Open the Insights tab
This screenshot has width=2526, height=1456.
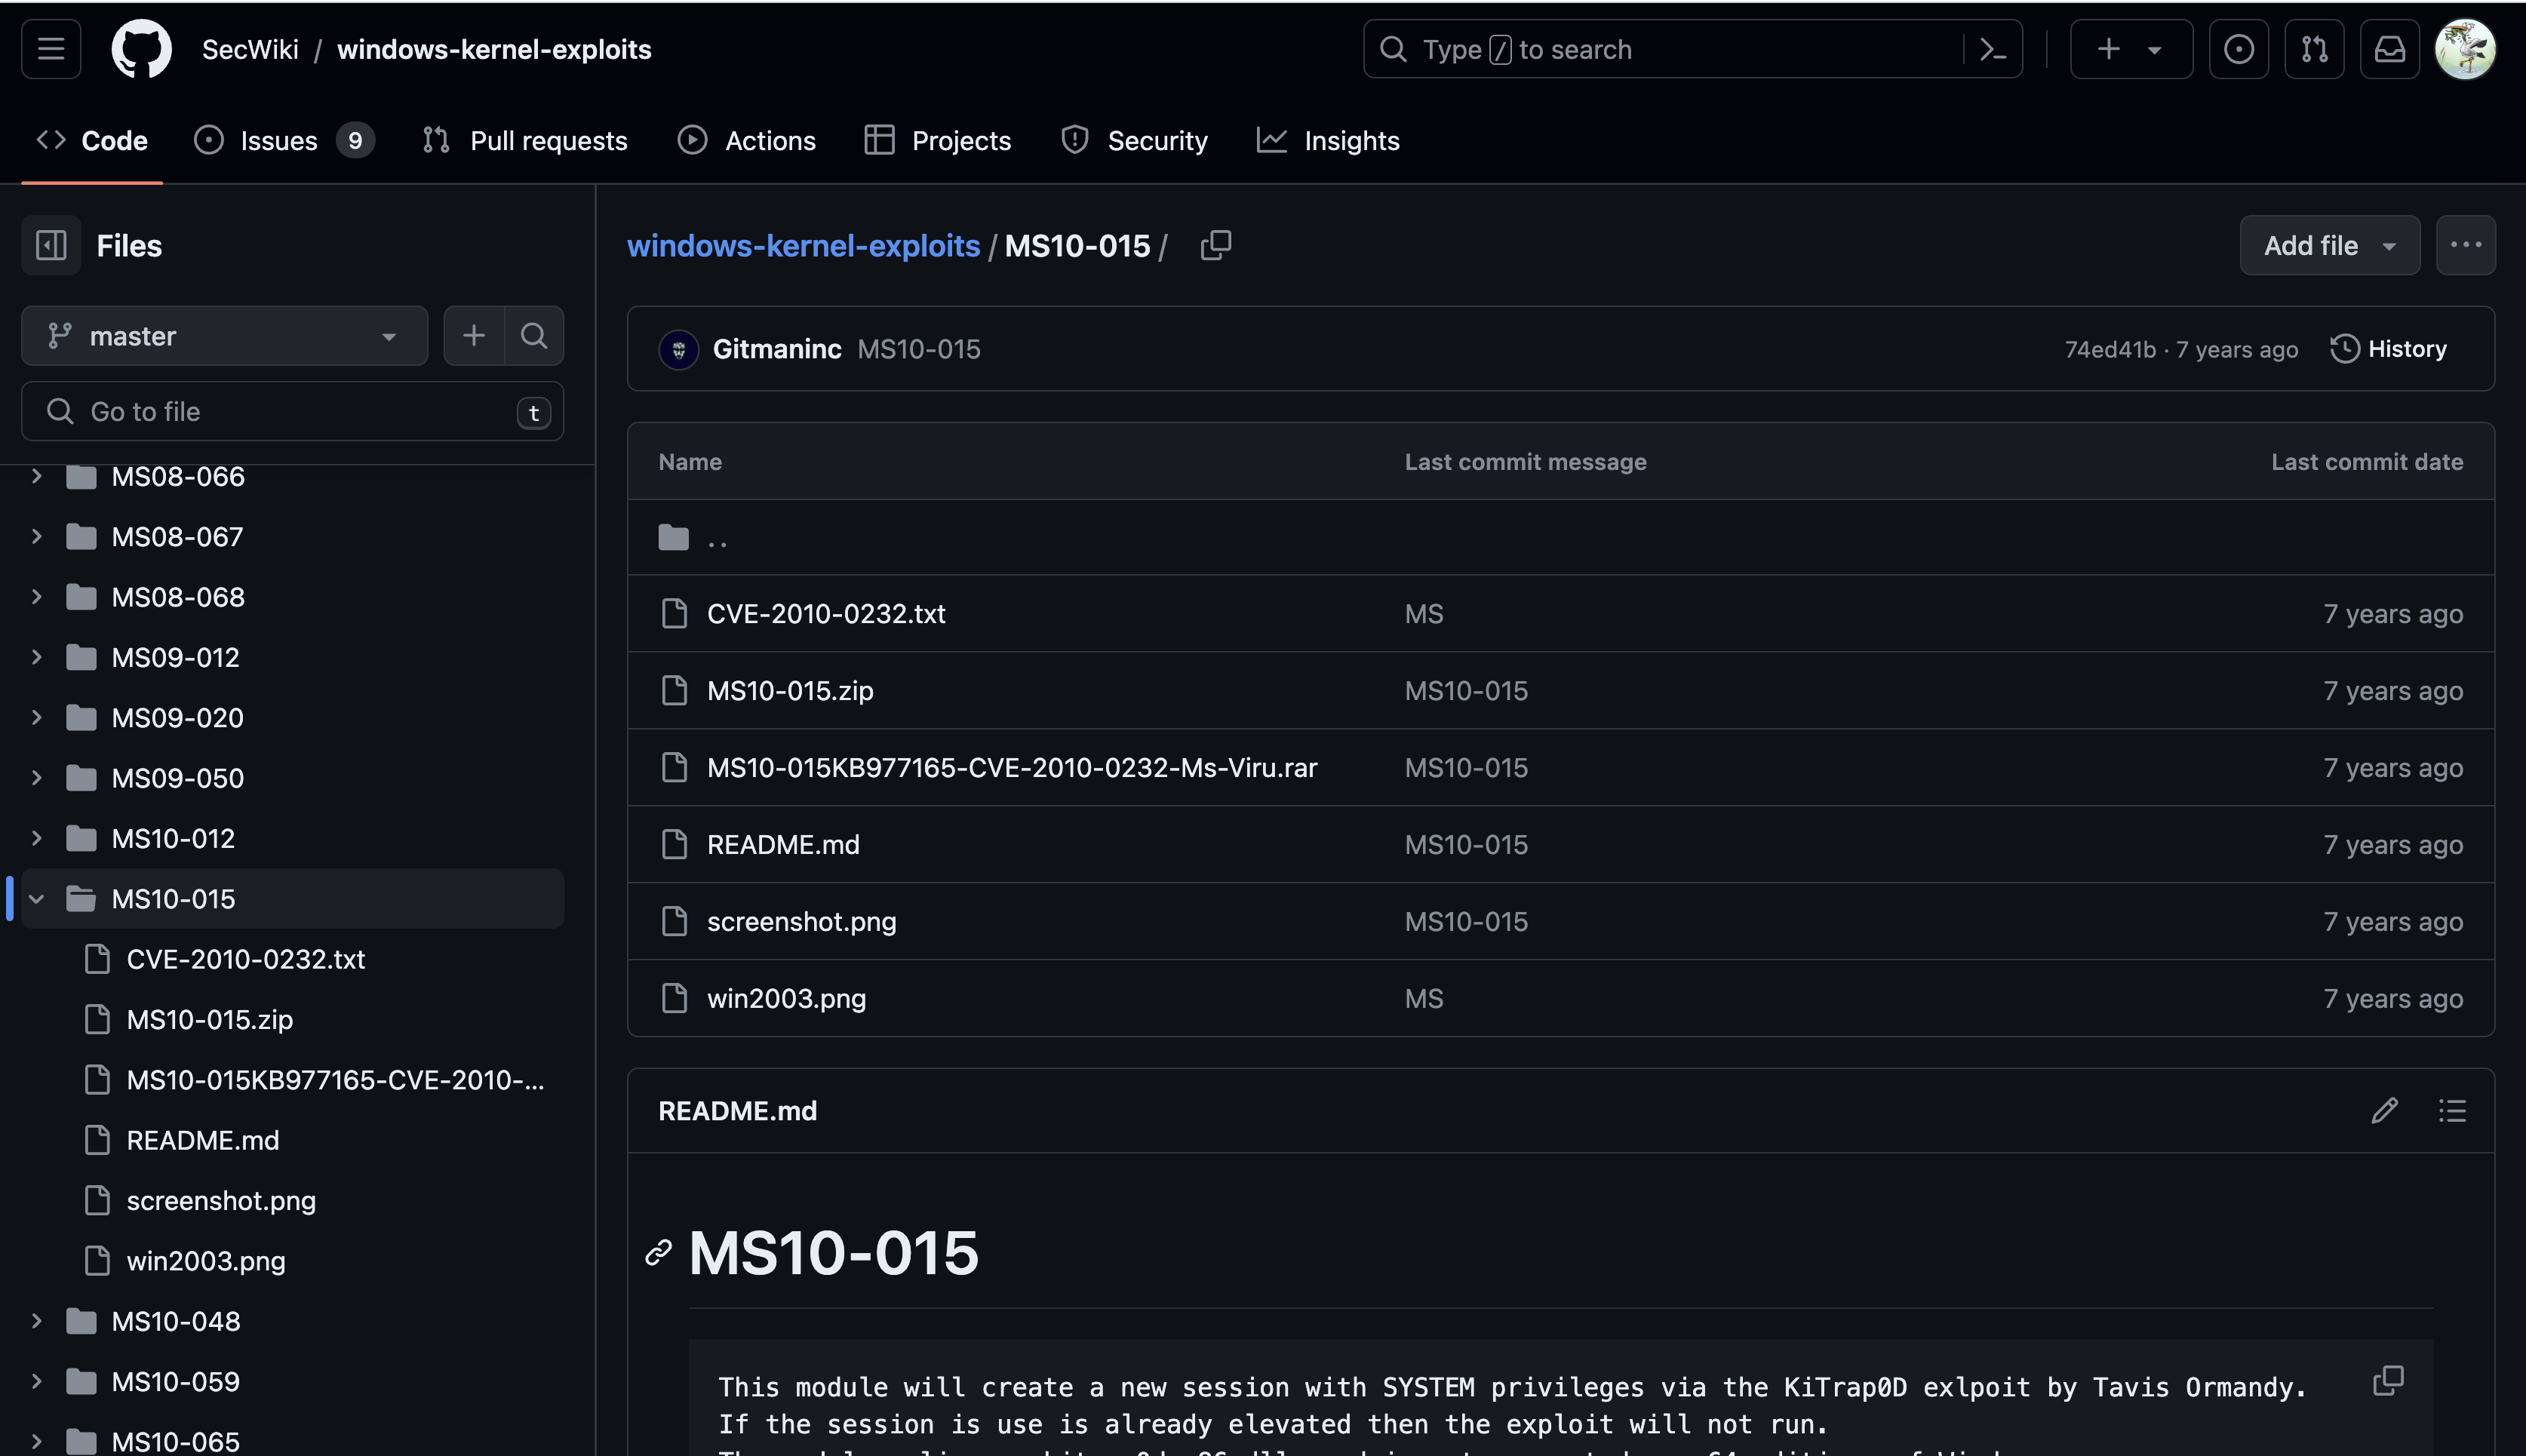(1328, 141)
